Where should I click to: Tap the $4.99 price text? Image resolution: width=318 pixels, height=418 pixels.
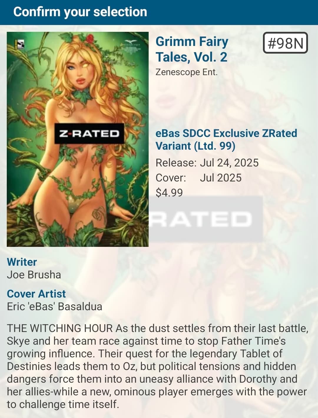point(169,193)
